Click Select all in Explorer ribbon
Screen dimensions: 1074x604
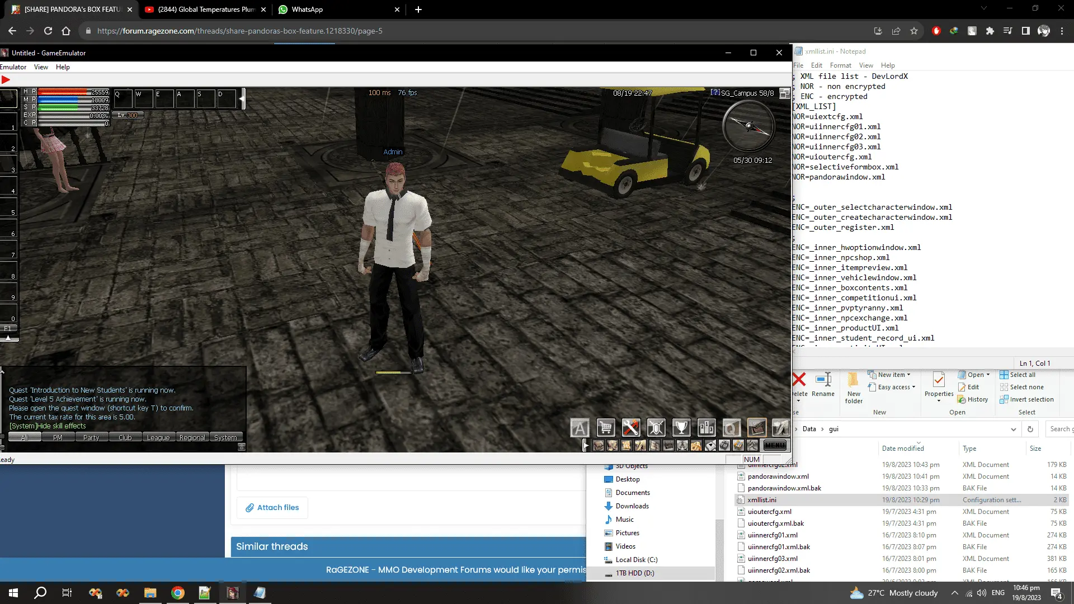click(1018, 375)
